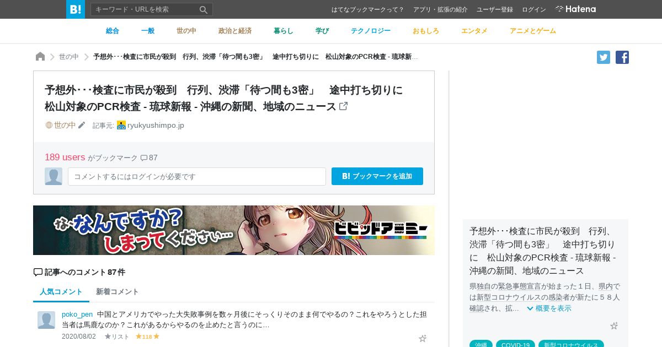Open エンタメ category

[474, 31]
